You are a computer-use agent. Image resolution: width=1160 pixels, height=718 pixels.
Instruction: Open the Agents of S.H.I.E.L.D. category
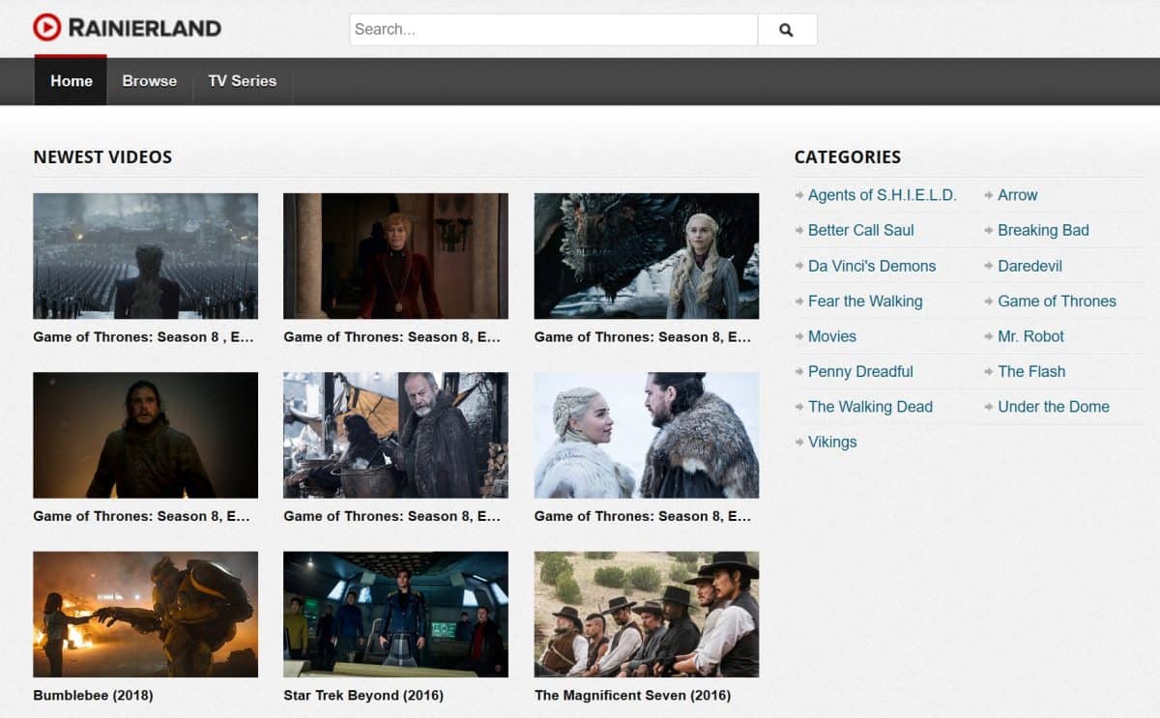(883, 195)
